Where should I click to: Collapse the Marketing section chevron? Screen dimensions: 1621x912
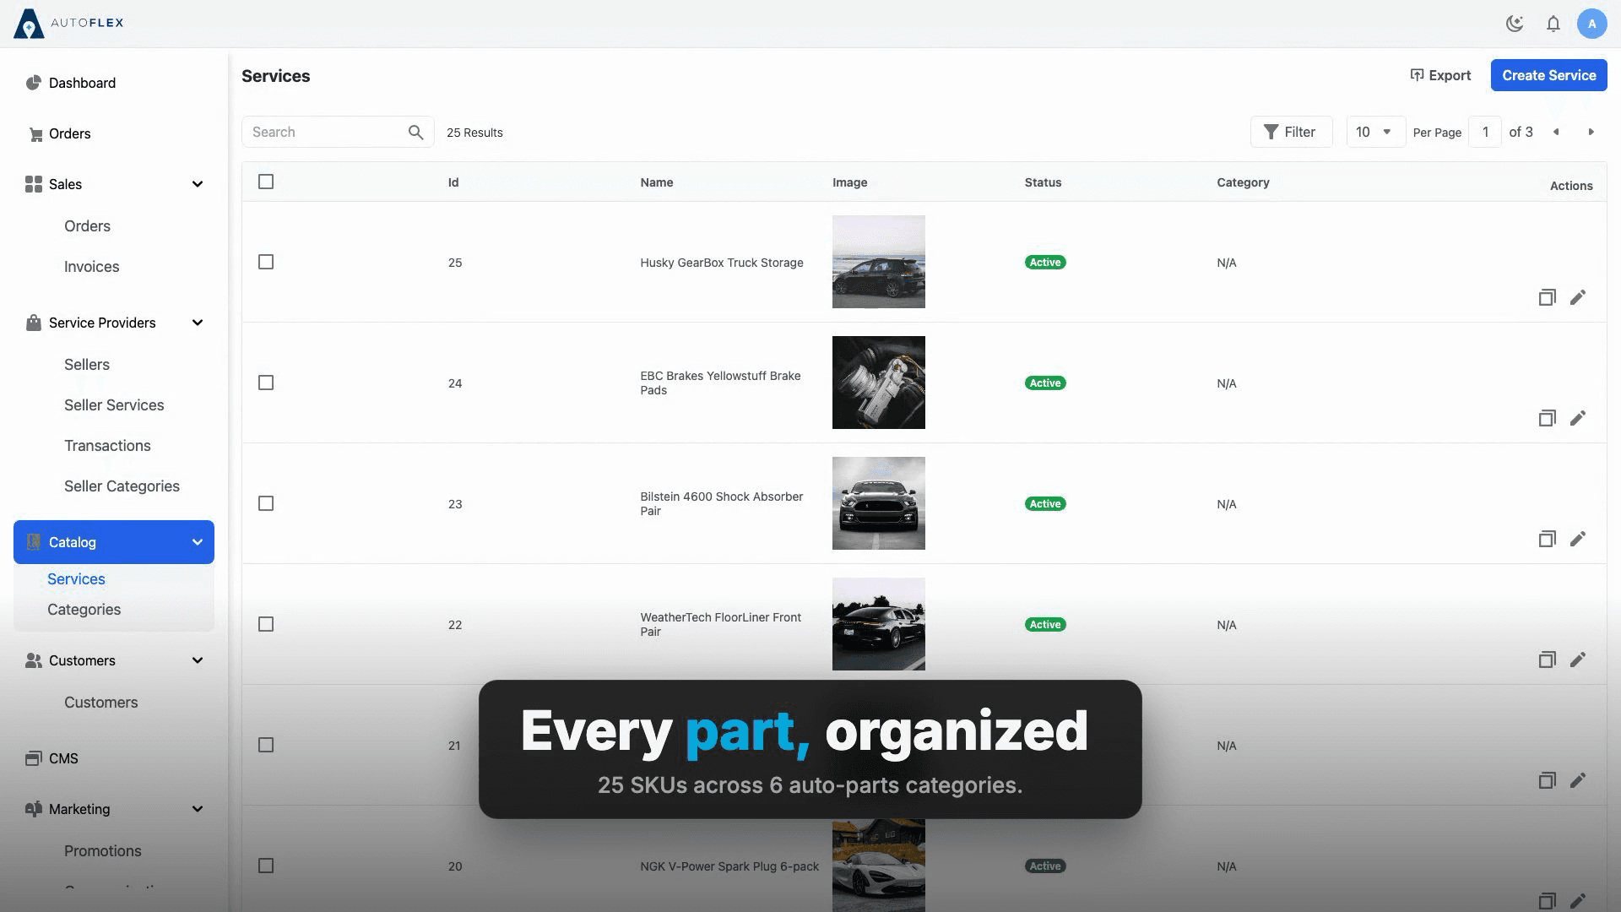point(198,809)
